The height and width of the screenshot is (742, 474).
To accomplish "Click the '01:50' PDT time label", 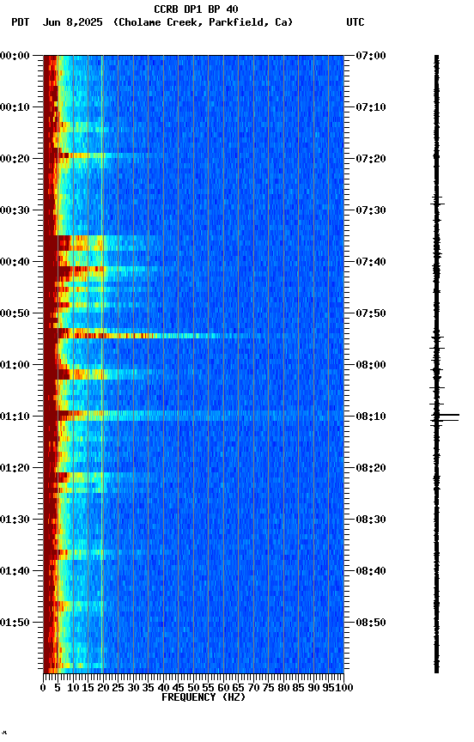I will click(x=15, y=623).
